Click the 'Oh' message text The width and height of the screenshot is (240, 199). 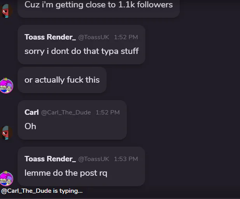(30, 126)
